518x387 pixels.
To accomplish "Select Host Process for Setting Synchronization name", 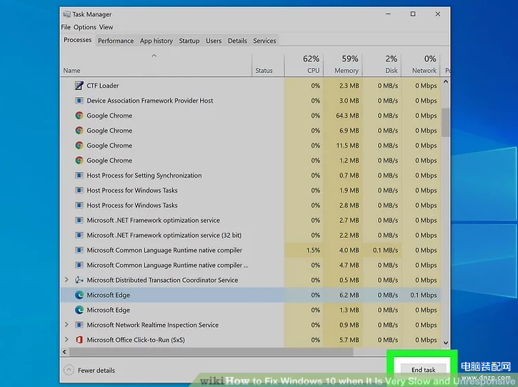I will point(144,176).
